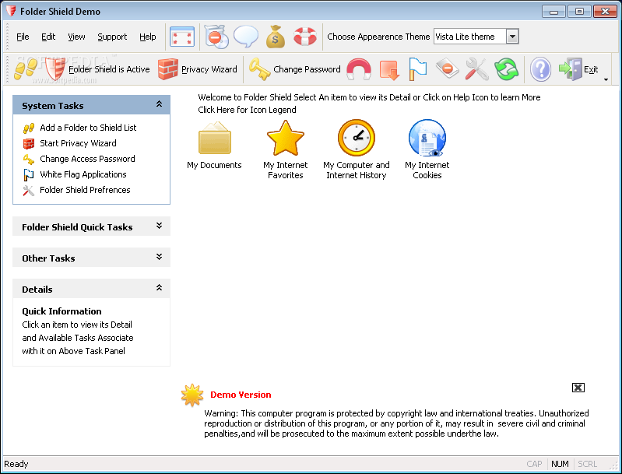Click the Quick Information heading
The width and height of the screenshot is (622, 474).
pos(61,311)
